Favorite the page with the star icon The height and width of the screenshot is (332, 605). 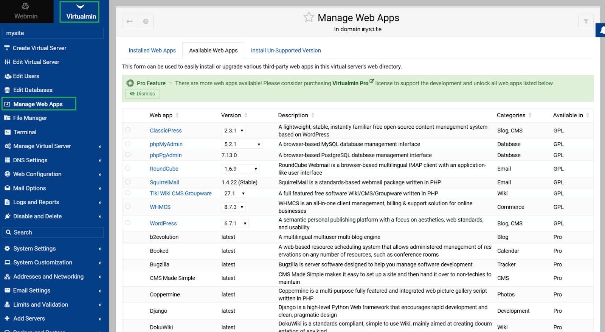309,17
